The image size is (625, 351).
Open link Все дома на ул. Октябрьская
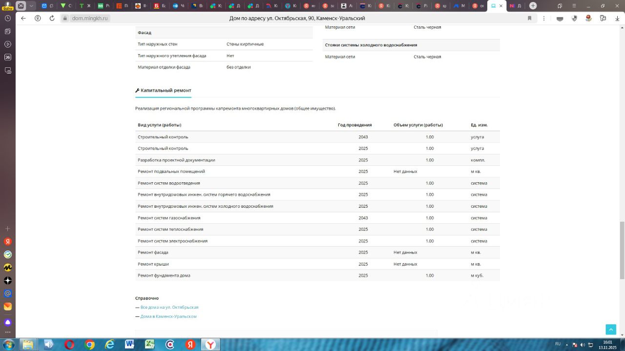pyautogui.click(x=169, y=308)
